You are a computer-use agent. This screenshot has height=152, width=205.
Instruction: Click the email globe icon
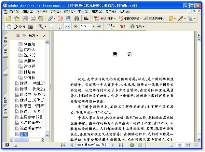tap(68, 18)
